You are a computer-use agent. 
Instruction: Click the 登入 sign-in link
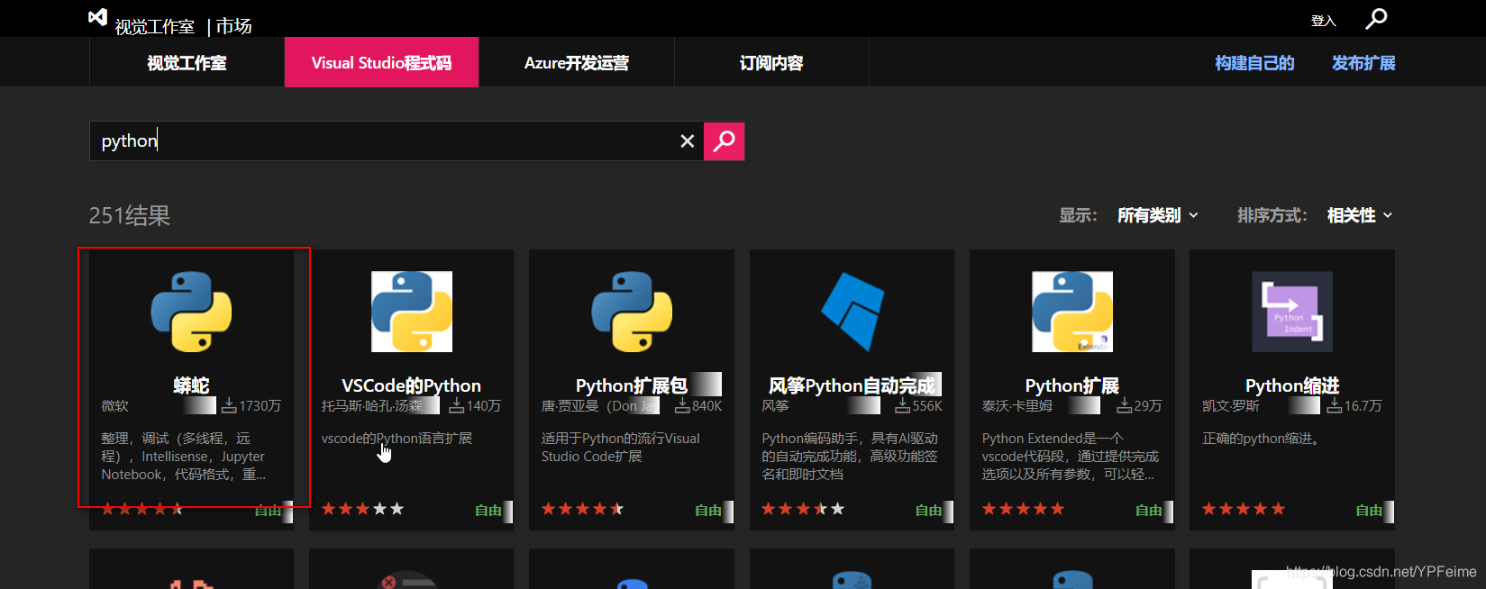1323,21
